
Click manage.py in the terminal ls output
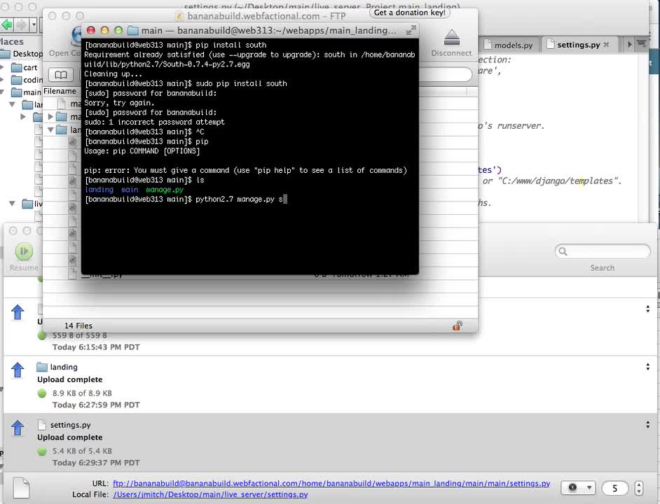click(x=165, y=190)
